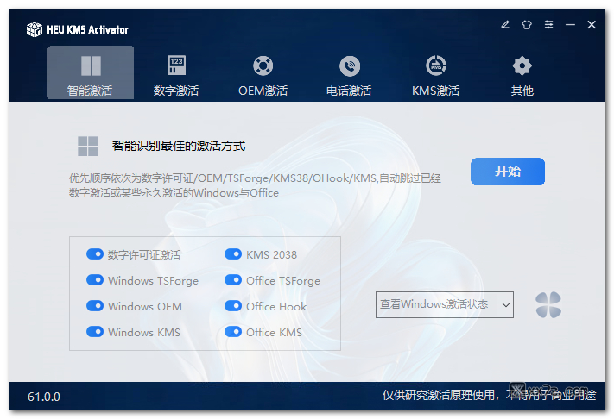Toggle Office TSForge switch
The image size is (614, 419).
(233, 280)
